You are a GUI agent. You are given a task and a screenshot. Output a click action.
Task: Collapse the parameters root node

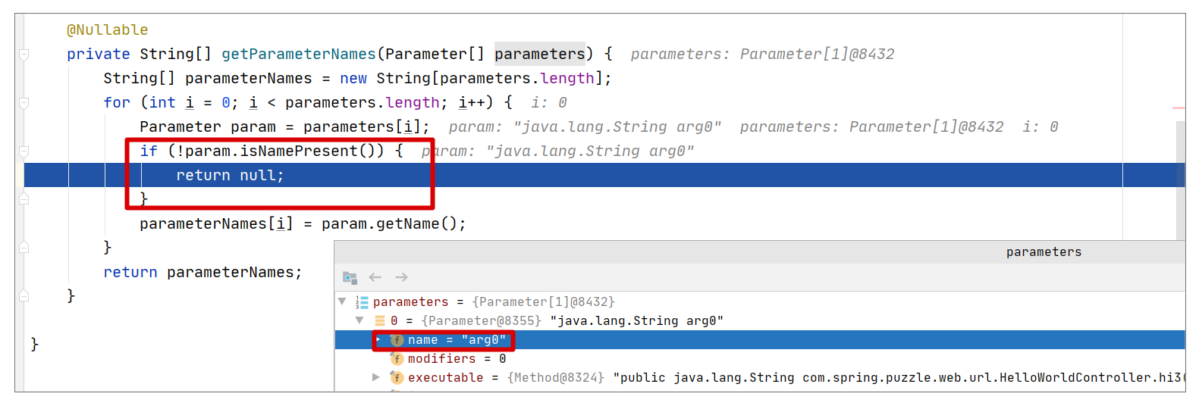(x=342, y=301)
